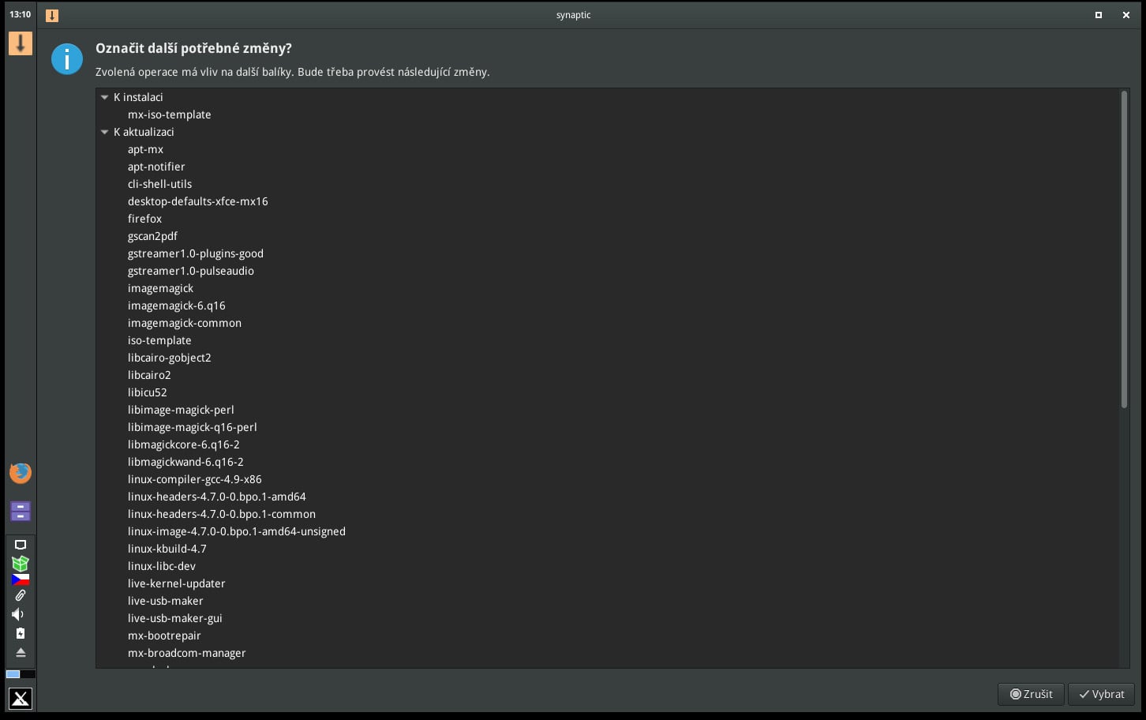Click gstreamer1.0-pulseaudio row
This screenshot has height=720, width=1146.
click(x=607, y=271)
